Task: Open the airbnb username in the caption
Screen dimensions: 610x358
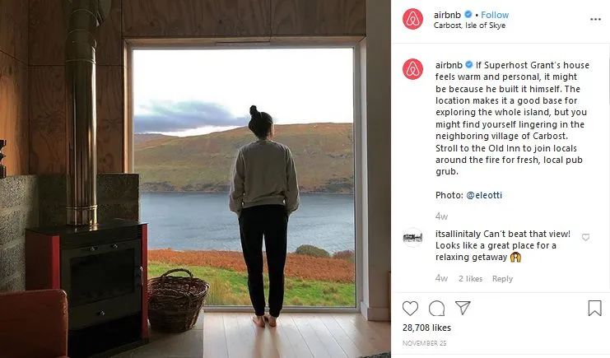Action: [x=449, y=65]
